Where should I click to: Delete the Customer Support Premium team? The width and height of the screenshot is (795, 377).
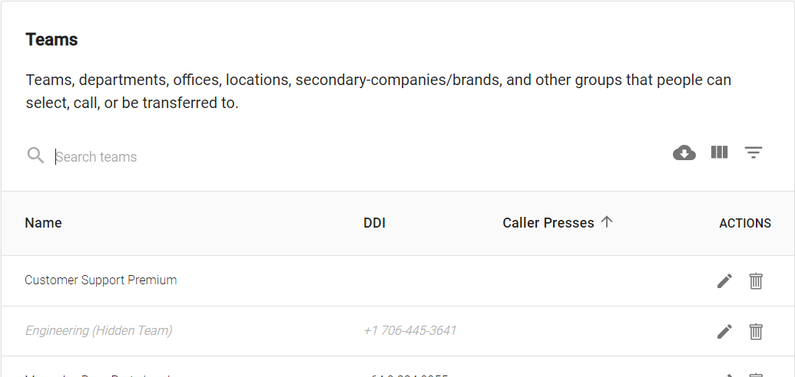tap(756, 281)
